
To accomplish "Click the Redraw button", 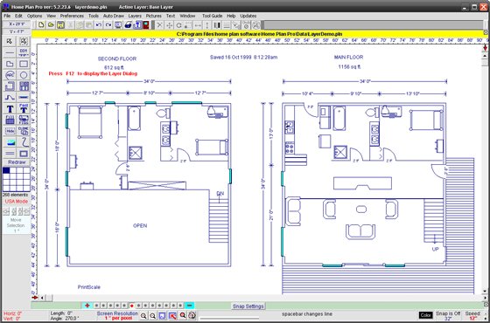I will 17,162.
